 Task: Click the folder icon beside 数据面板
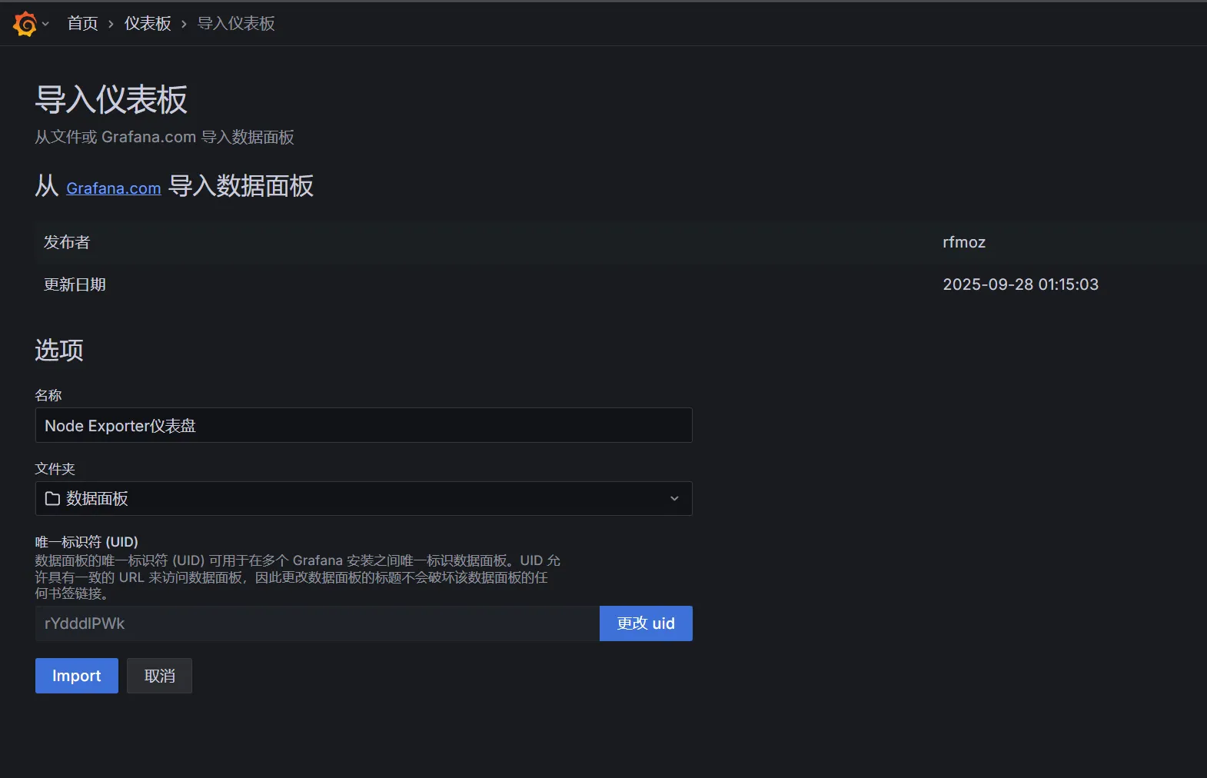point(52,499)
